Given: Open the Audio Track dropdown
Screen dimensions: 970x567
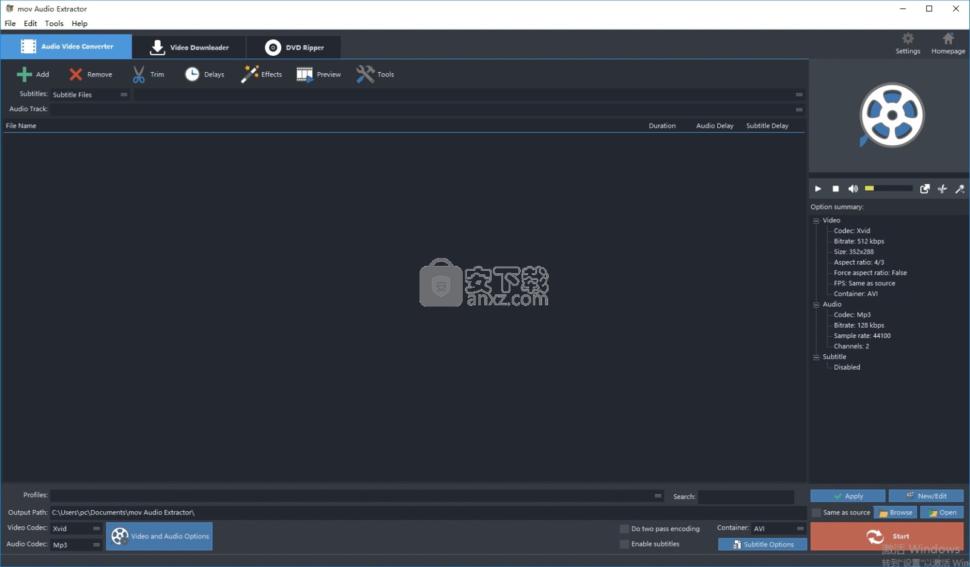Looking at the screenshot, I should pyautogui.click(x=427, y=110).
